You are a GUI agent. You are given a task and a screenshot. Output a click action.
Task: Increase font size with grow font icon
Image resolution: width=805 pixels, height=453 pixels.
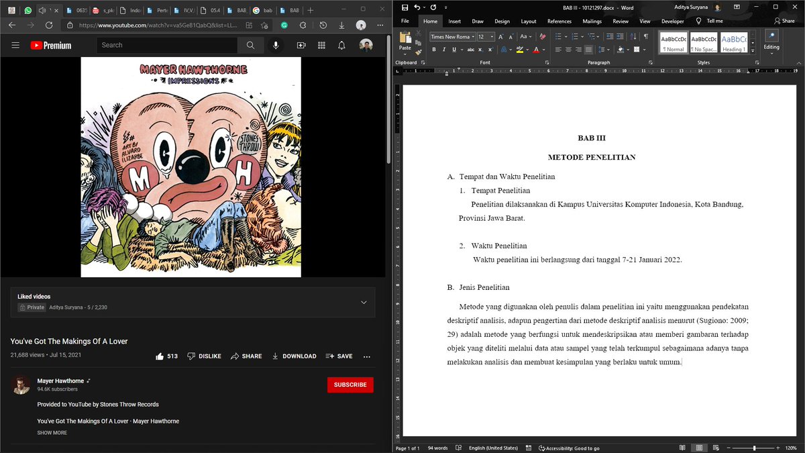coord(501,36)
